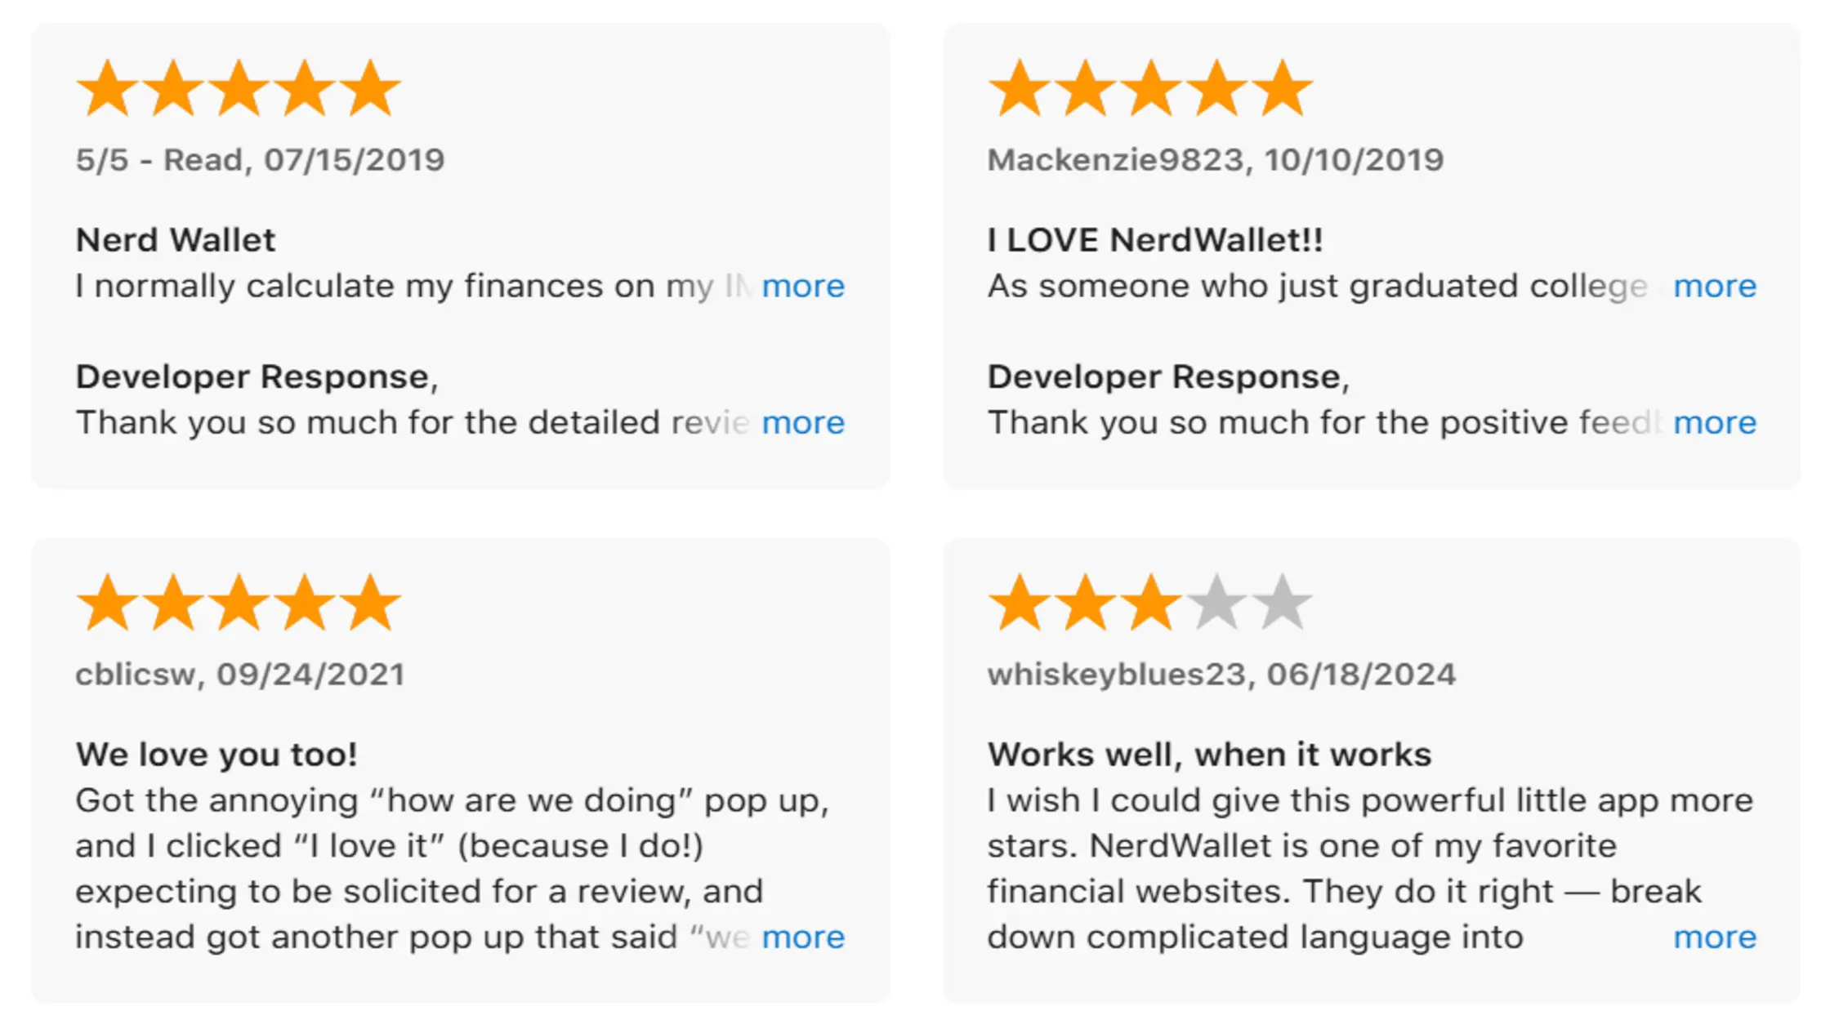The height and width of the screenshot is (1029, 1830).
Task: Click the fourth gray star in whiskeyblues23's review
Action: coord(1216,604)
